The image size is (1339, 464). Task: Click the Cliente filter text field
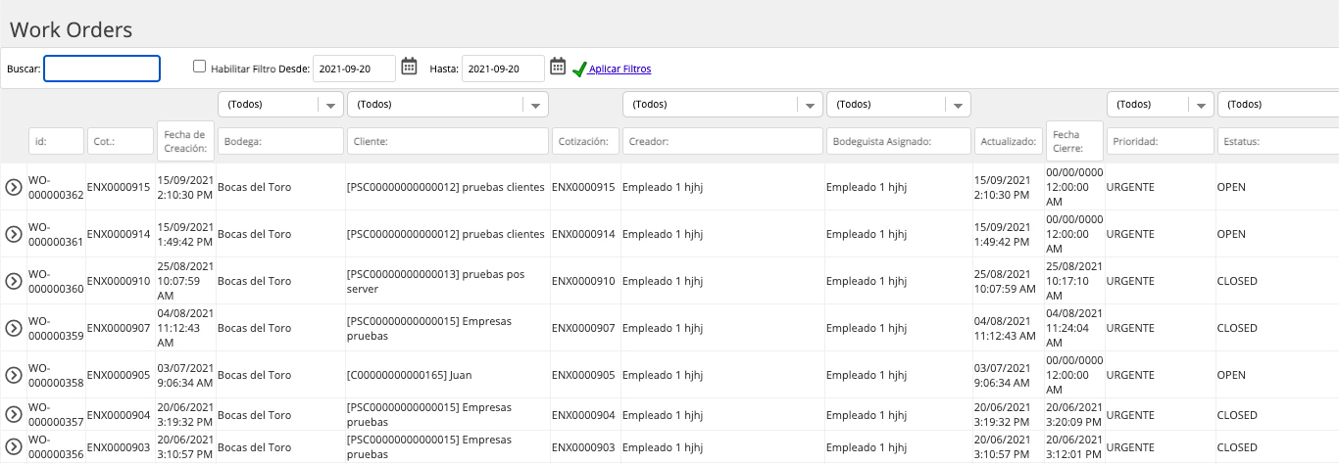pos(448,142)
